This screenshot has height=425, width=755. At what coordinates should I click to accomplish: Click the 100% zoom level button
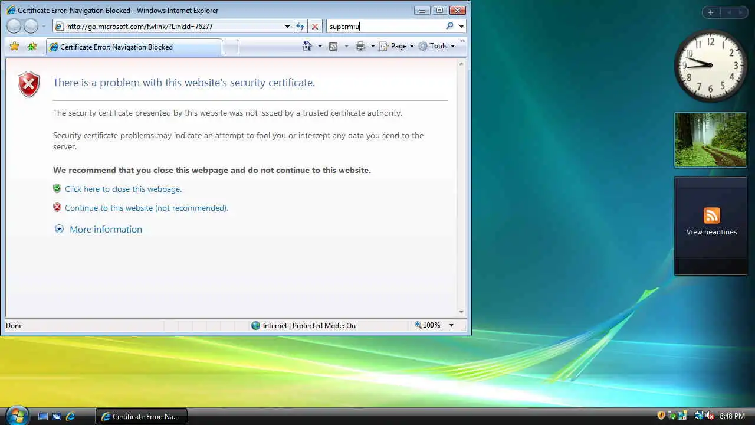[428, 325]
